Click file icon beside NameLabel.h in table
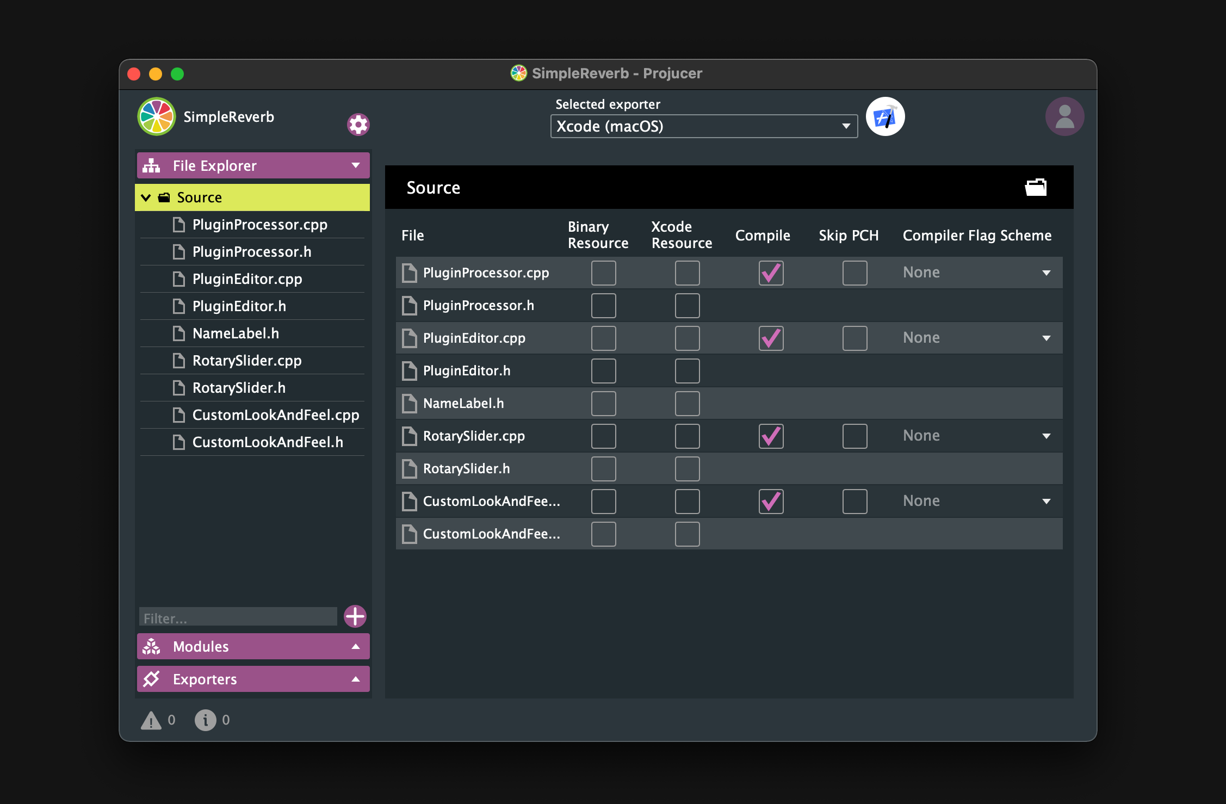 pyautogui.click(x=409, y=403)
